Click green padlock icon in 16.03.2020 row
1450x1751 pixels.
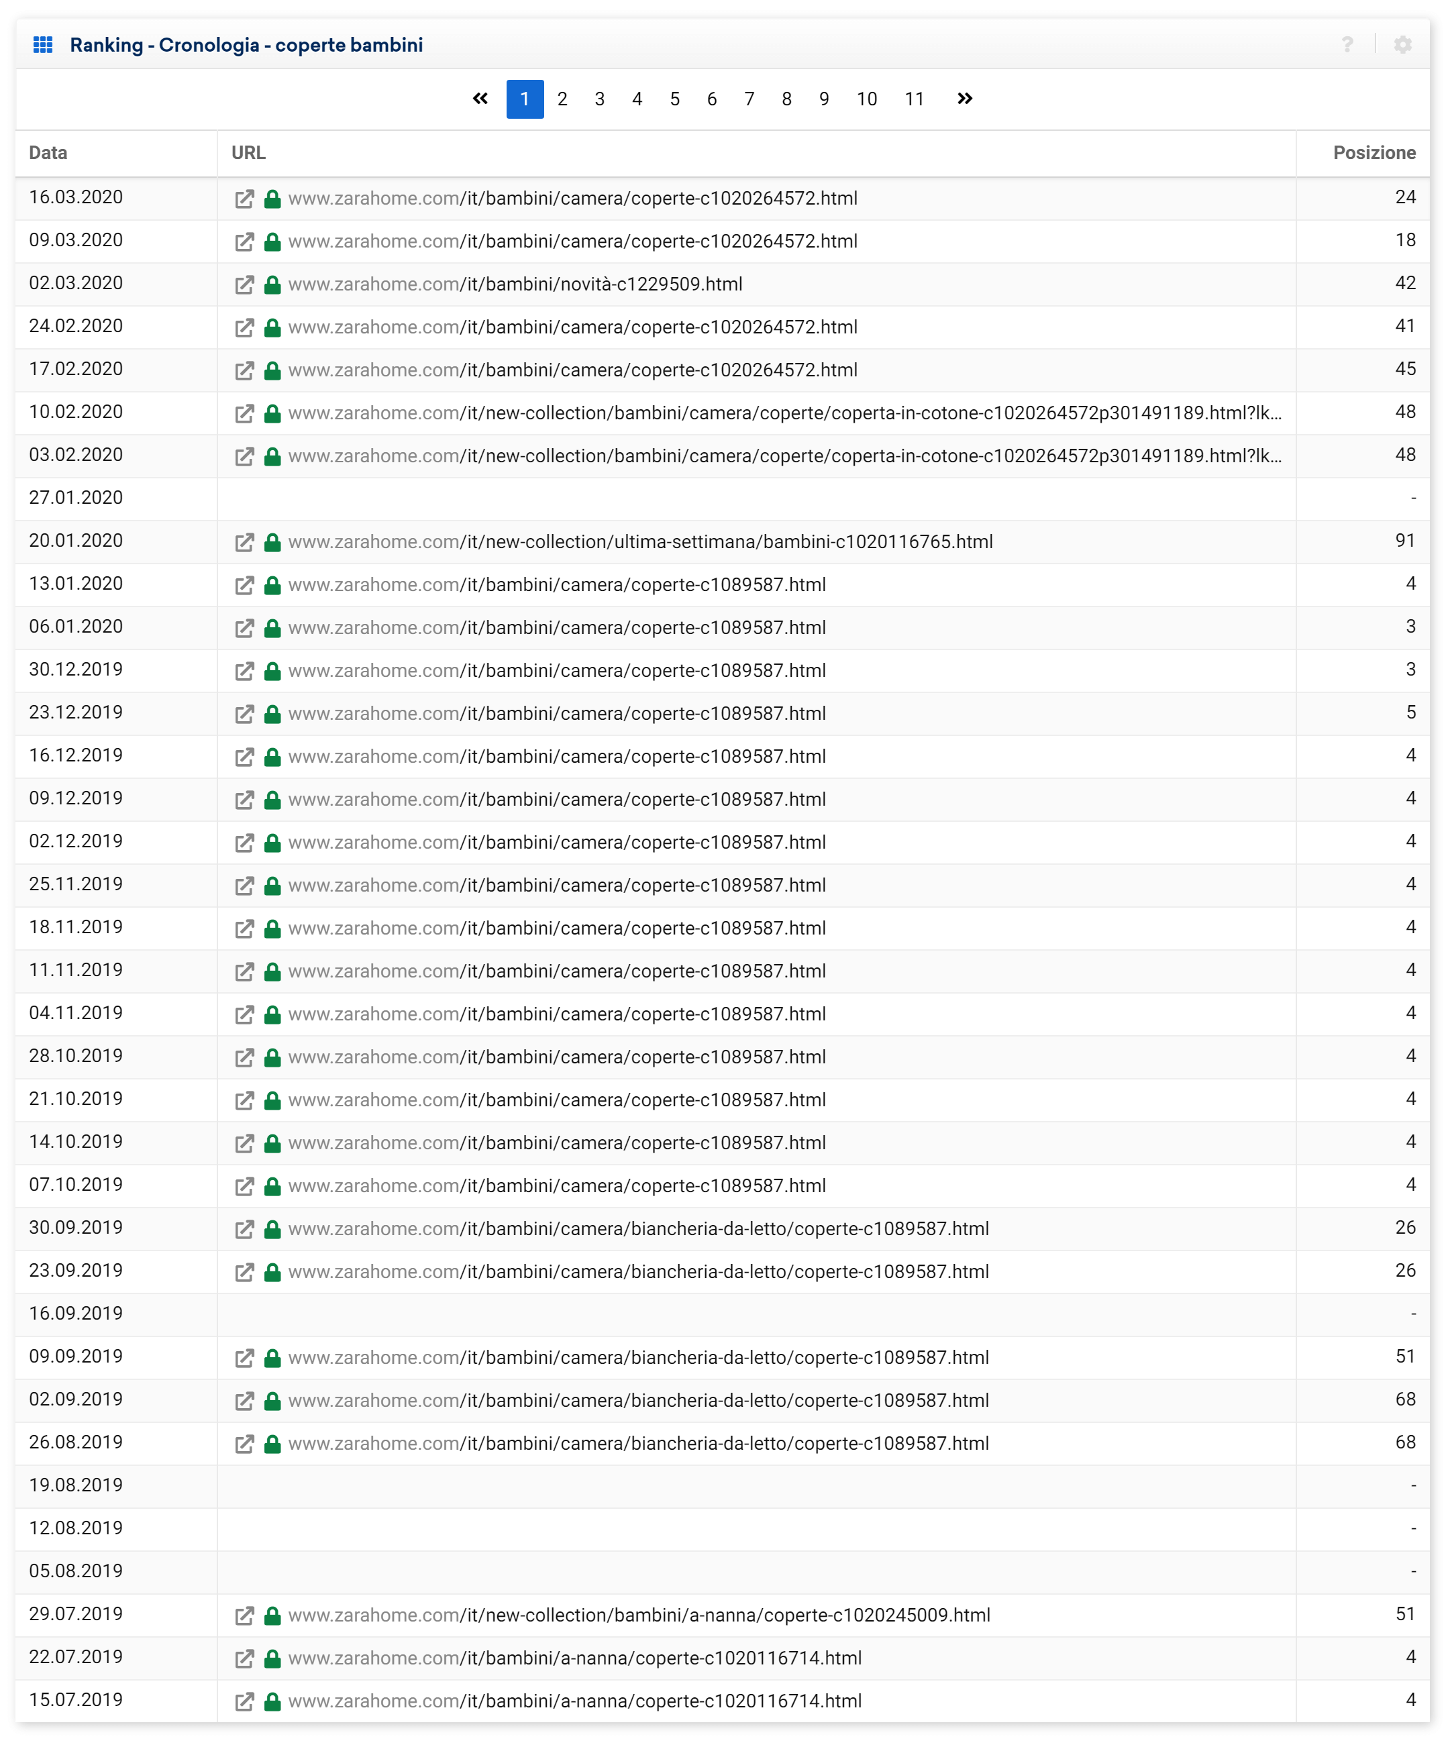(272, 199)
